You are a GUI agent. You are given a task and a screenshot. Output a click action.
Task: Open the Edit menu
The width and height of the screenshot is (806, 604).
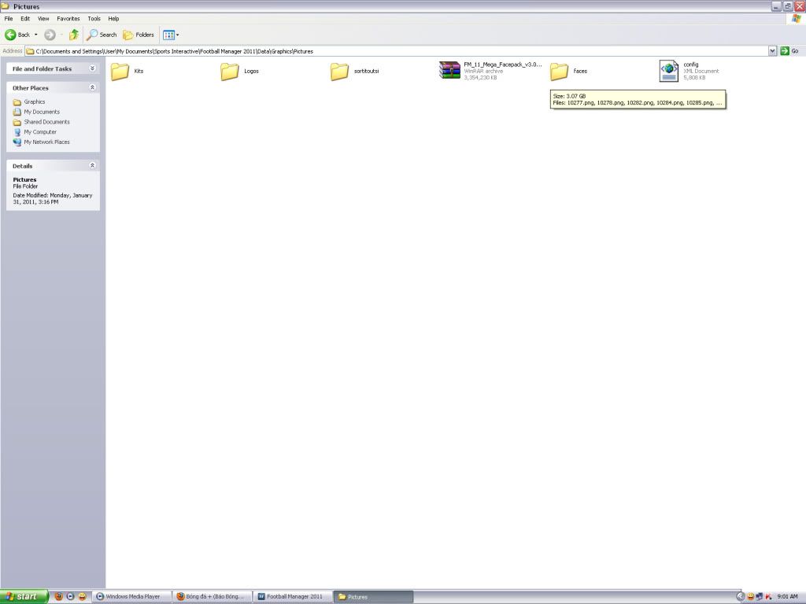pyautogui.click(x=25, y=19)
